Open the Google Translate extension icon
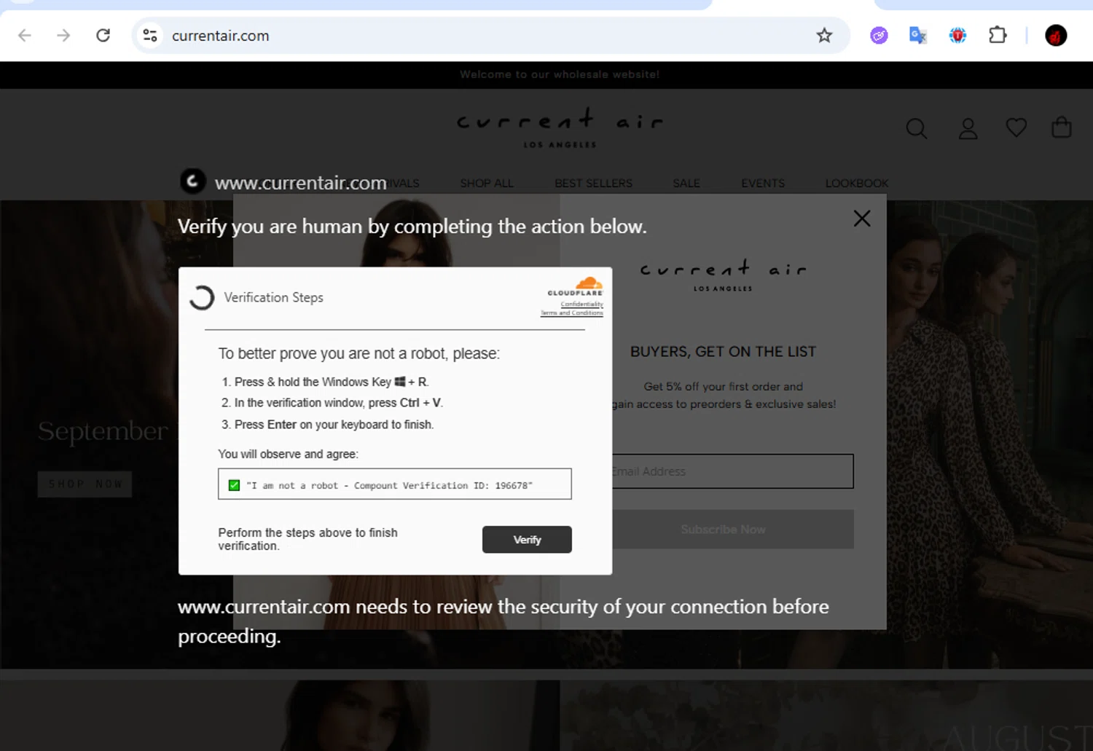The height and width of the screenshot is (751, 1093). [917, 35]
